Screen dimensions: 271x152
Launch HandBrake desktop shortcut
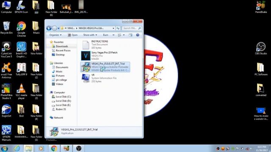click(261, 7)
